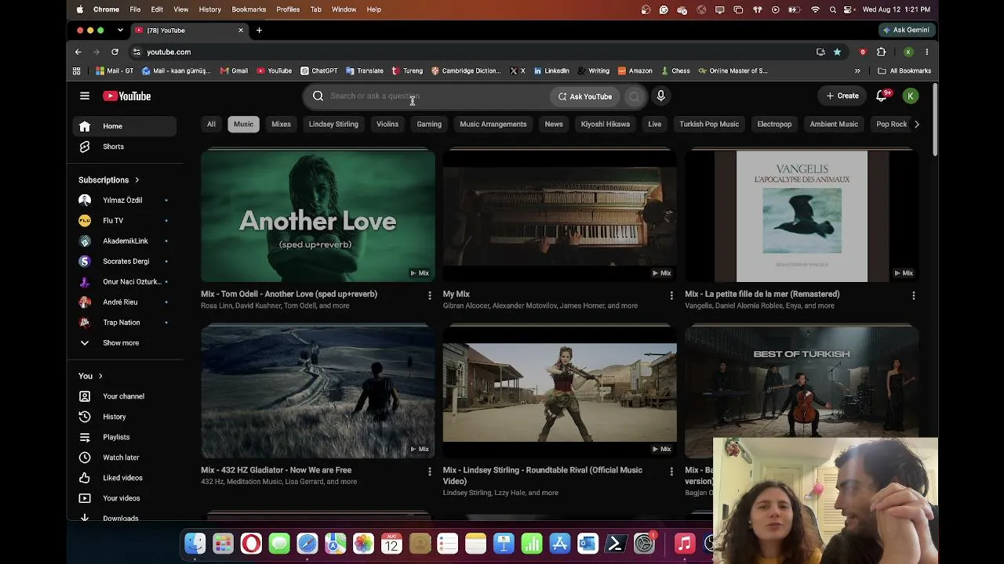The image size is (1004, 564).
Task: Click the Create button
Action: (x=842, y=96)
